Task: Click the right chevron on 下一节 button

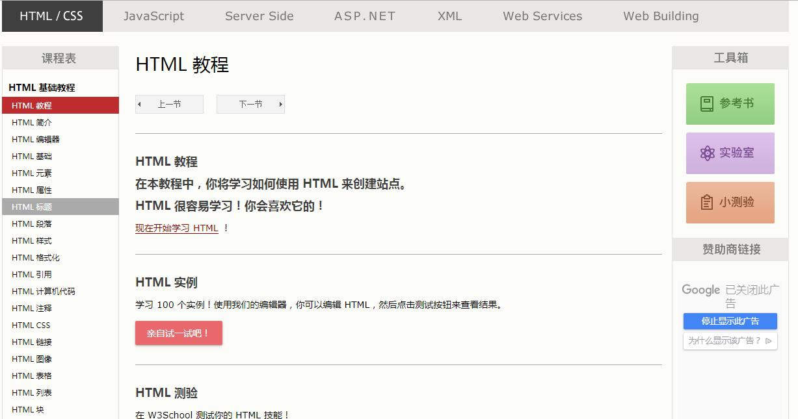Action: tap(280, 103)
